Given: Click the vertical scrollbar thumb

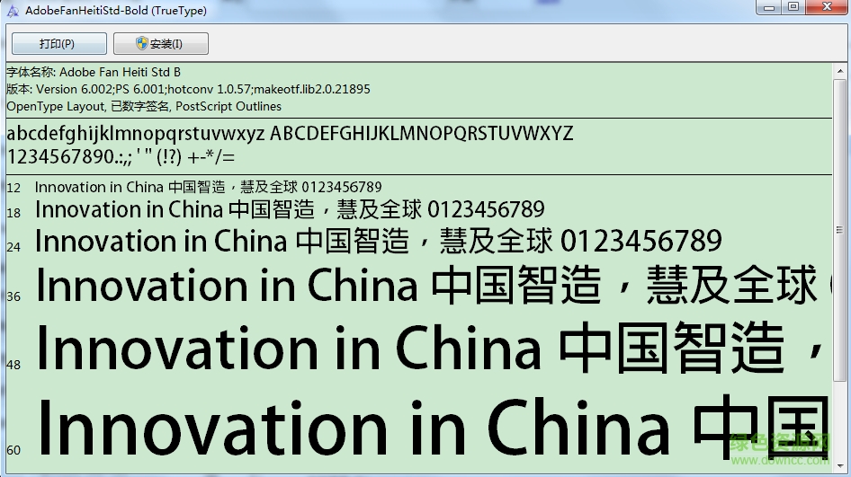Looking at the screenshot, I should pyautogui.click(x=839, y=230).
